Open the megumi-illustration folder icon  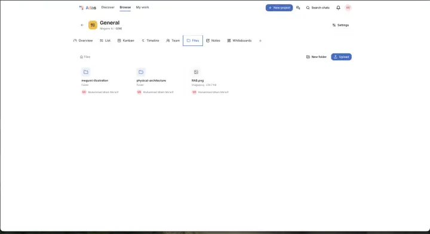point(86,72)
